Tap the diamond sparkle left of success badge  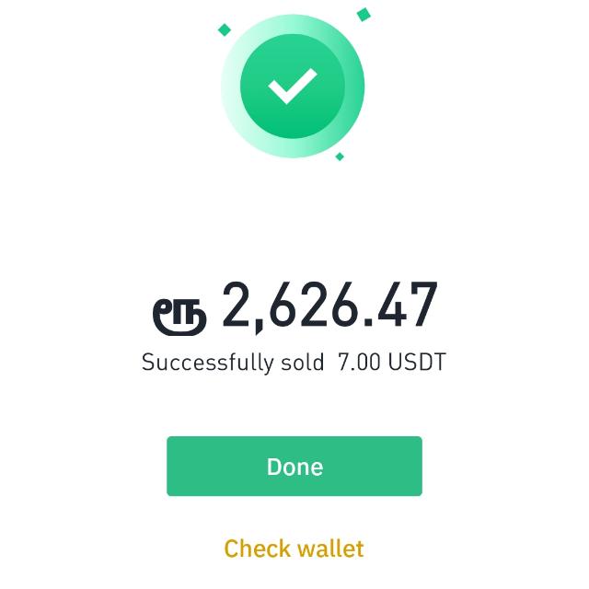pos(225,29)
